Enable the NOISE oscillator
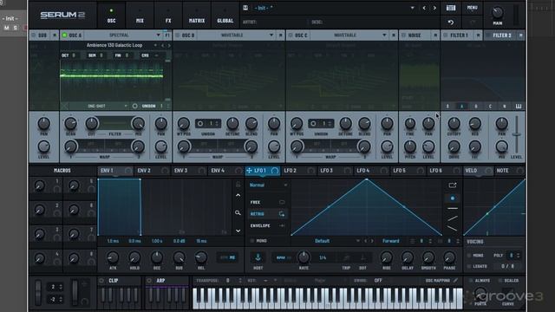 (404, 36)
